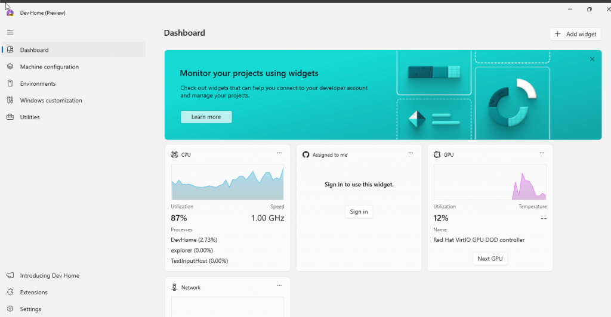
Task: Click Sign in to use this widget text
Action: [x=359, y=184]
